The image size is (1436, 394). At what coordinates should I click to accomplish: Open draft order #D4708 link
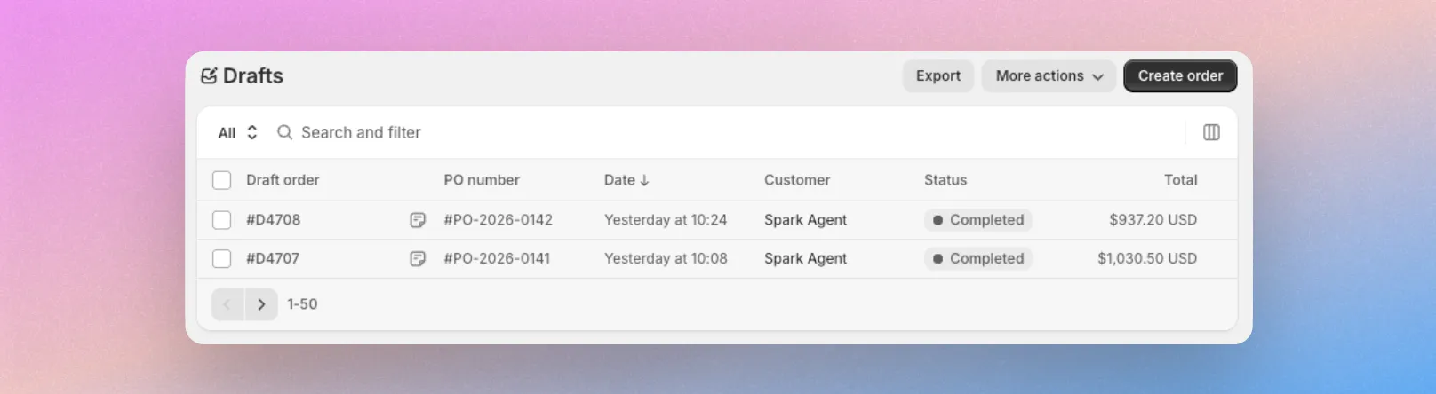274,220
